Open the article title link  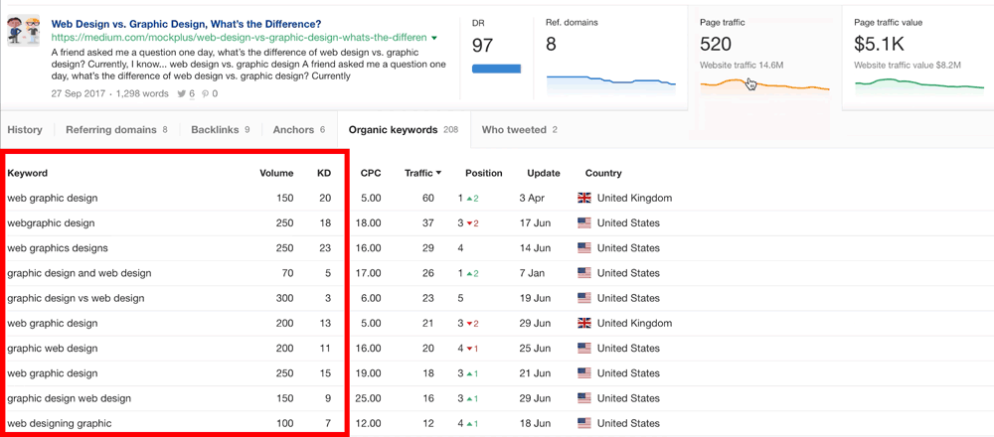[186, 23]
